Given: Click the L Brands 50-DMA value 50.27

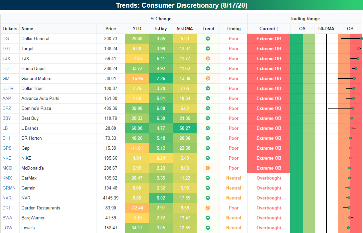Looking at the screenshot, I should 185,128.
